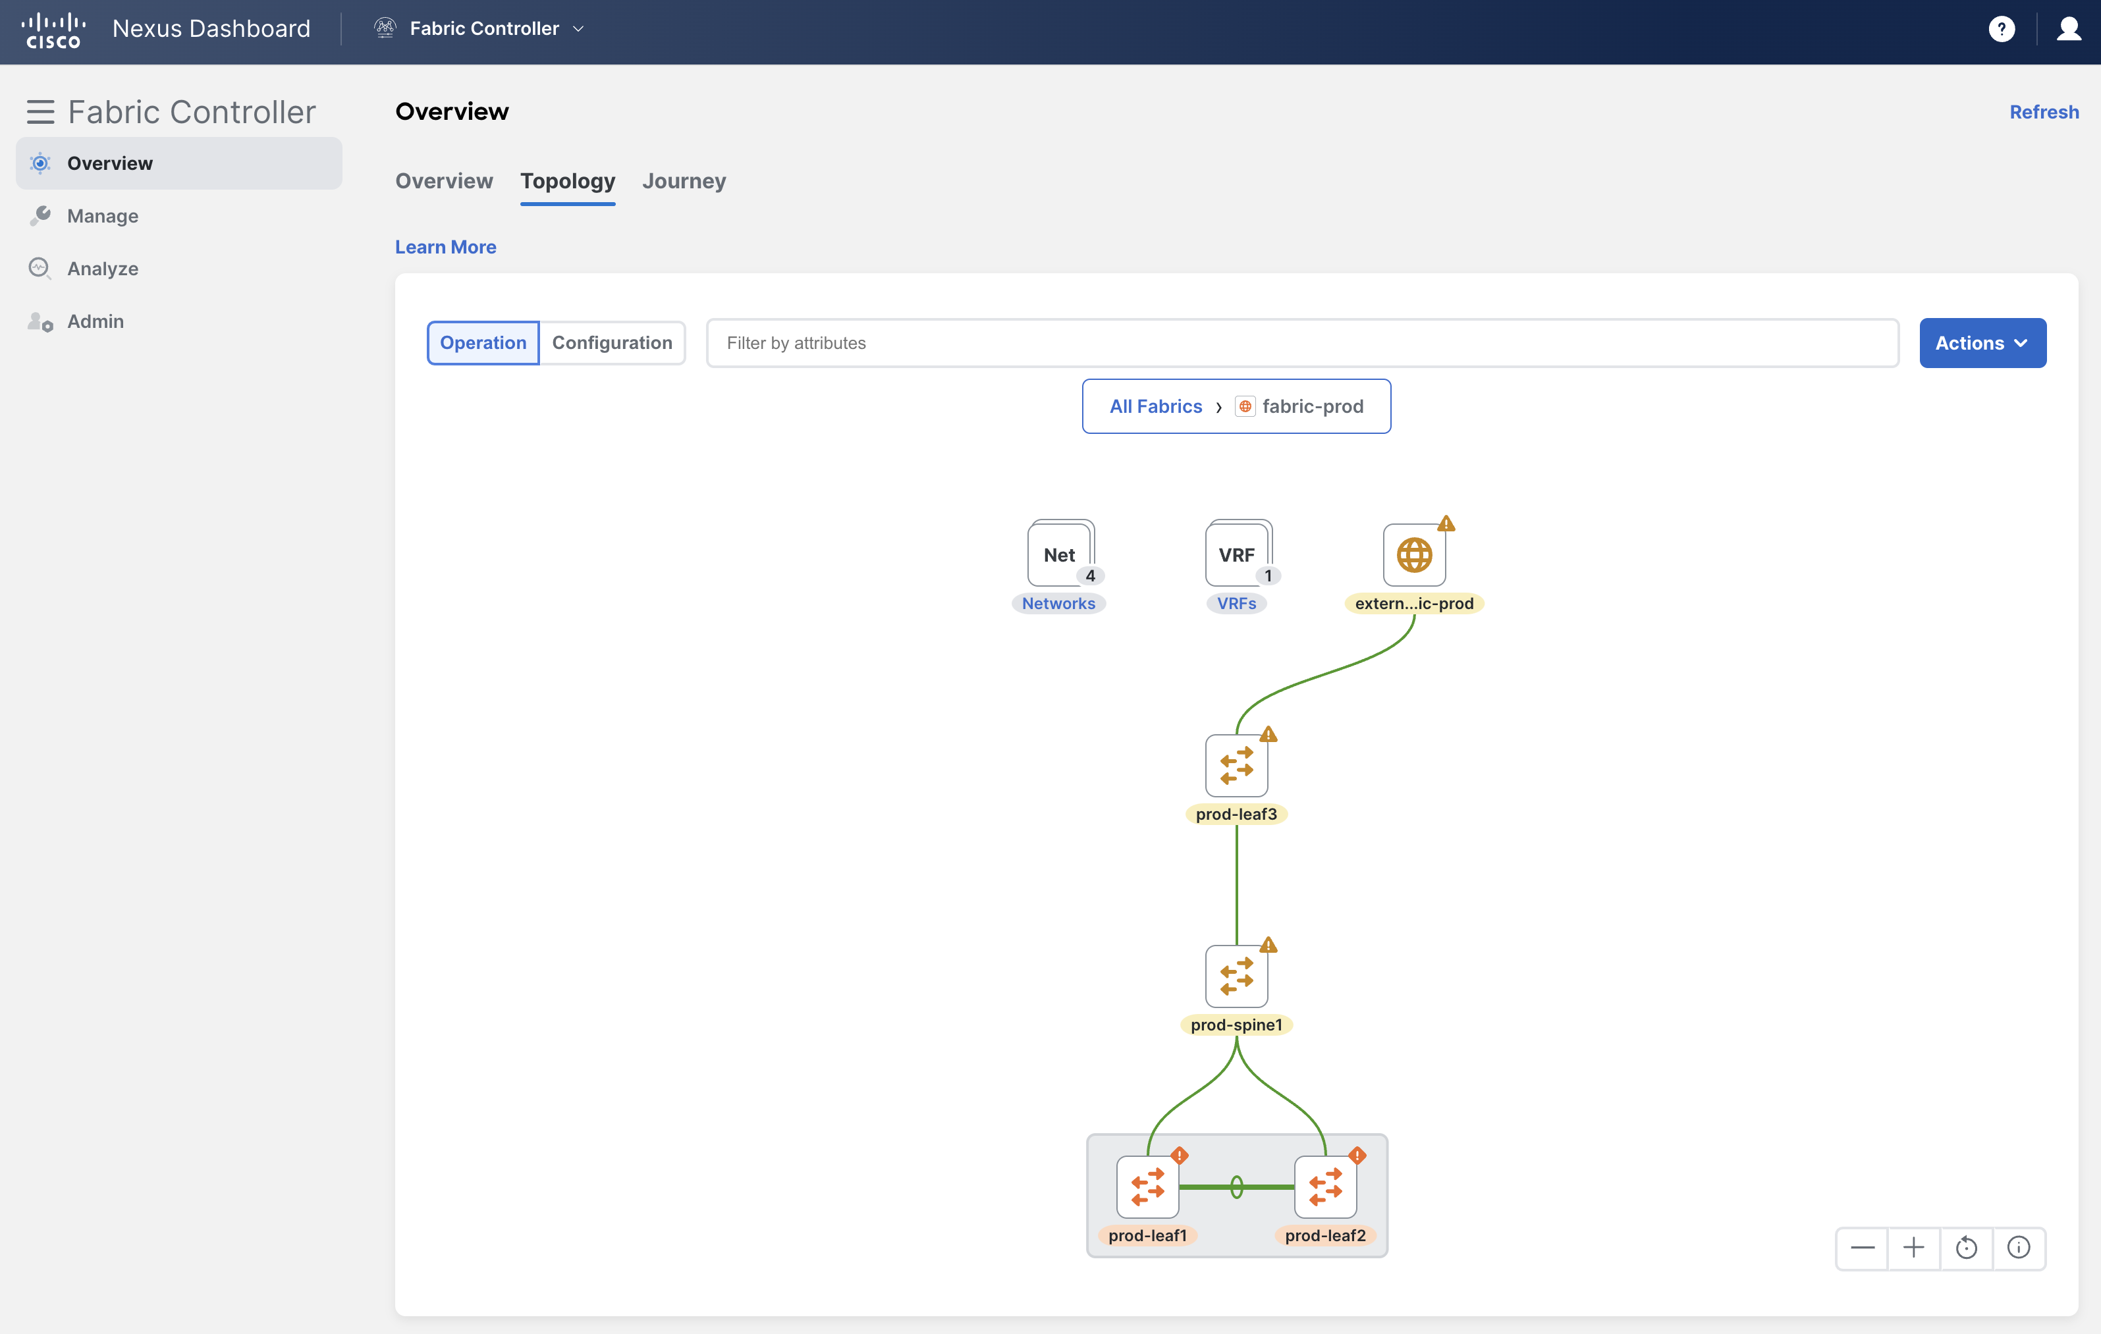Click the Networks count badge 4
This screenshot has width=2101, height=1334.
point(1091,576)
